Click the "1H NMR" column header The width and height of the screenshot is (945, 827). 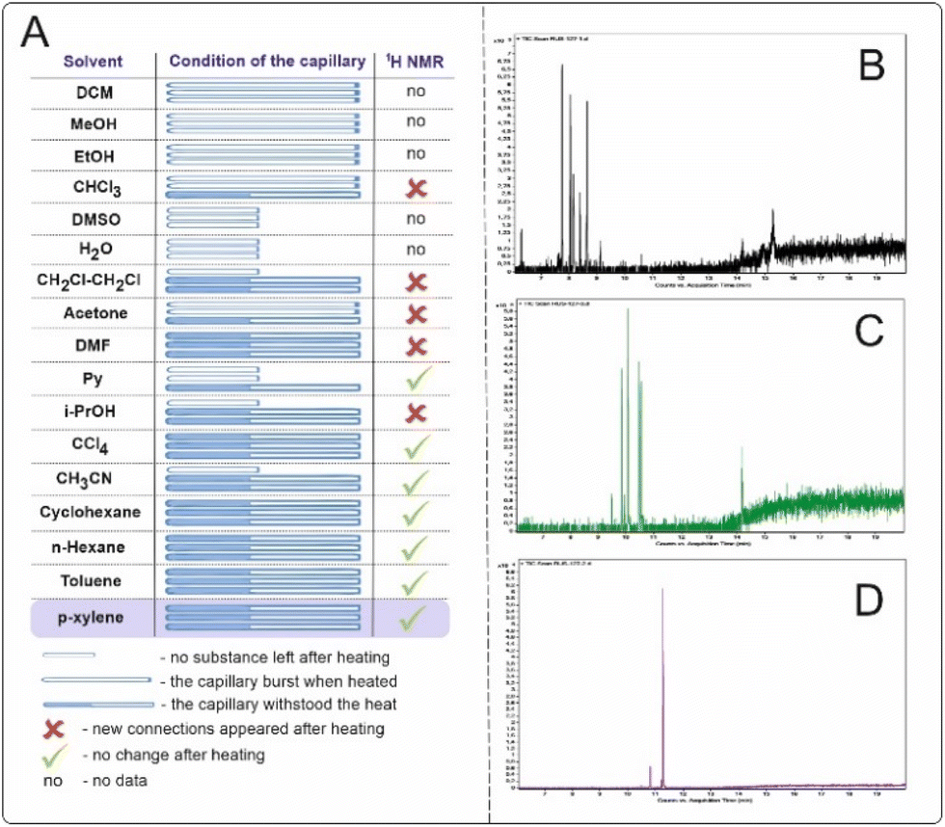(415, 61)
